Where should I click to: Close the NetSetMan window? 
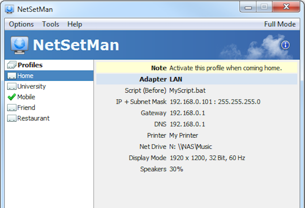point(286,7)
